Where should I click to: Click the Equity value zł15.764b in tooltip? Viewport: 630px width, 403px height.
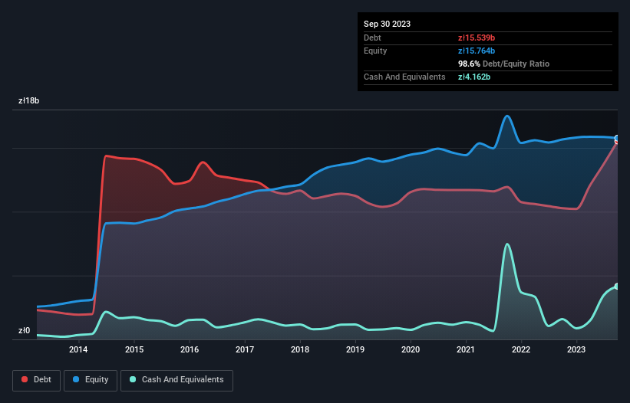pyautogui.click(x=477, y=51)
